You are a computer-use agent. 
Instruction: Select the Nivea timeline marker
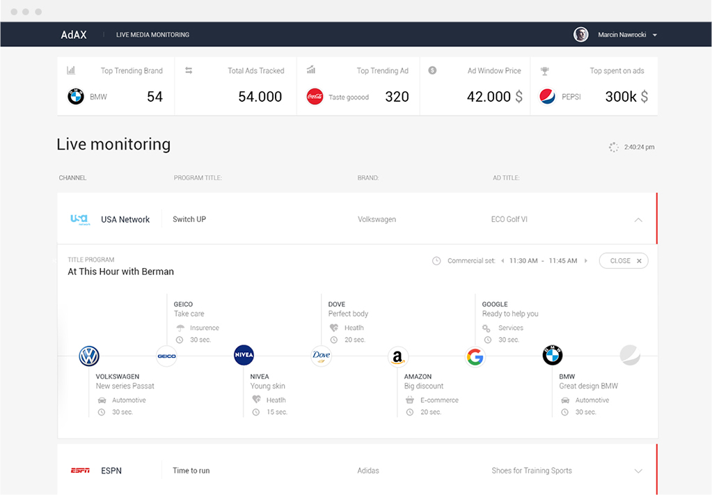click(x=244, y=355)
